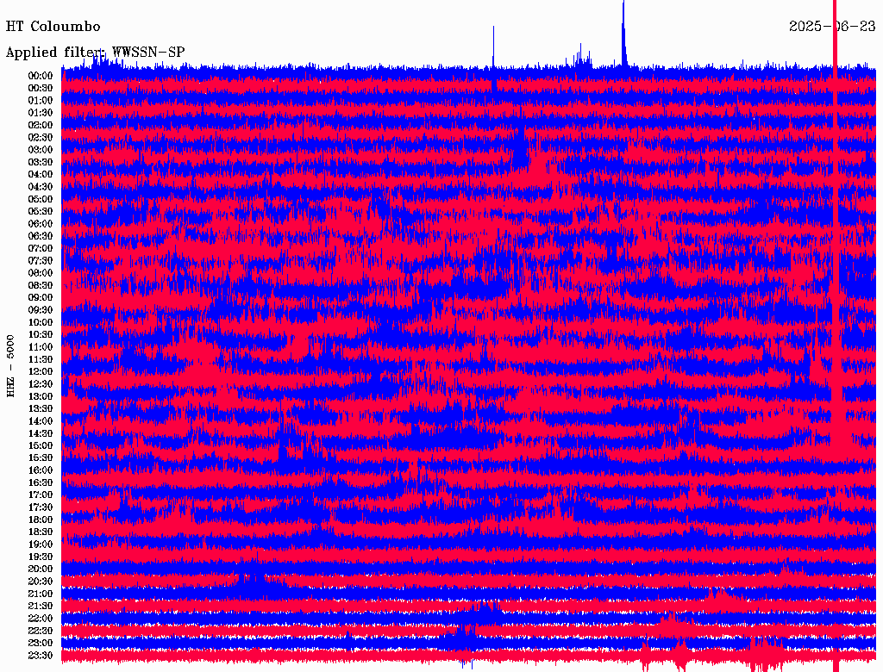This screenshot has width=883, height=672.
Task: Click the 07:00 time label
Action: click(x=41, y=249)
